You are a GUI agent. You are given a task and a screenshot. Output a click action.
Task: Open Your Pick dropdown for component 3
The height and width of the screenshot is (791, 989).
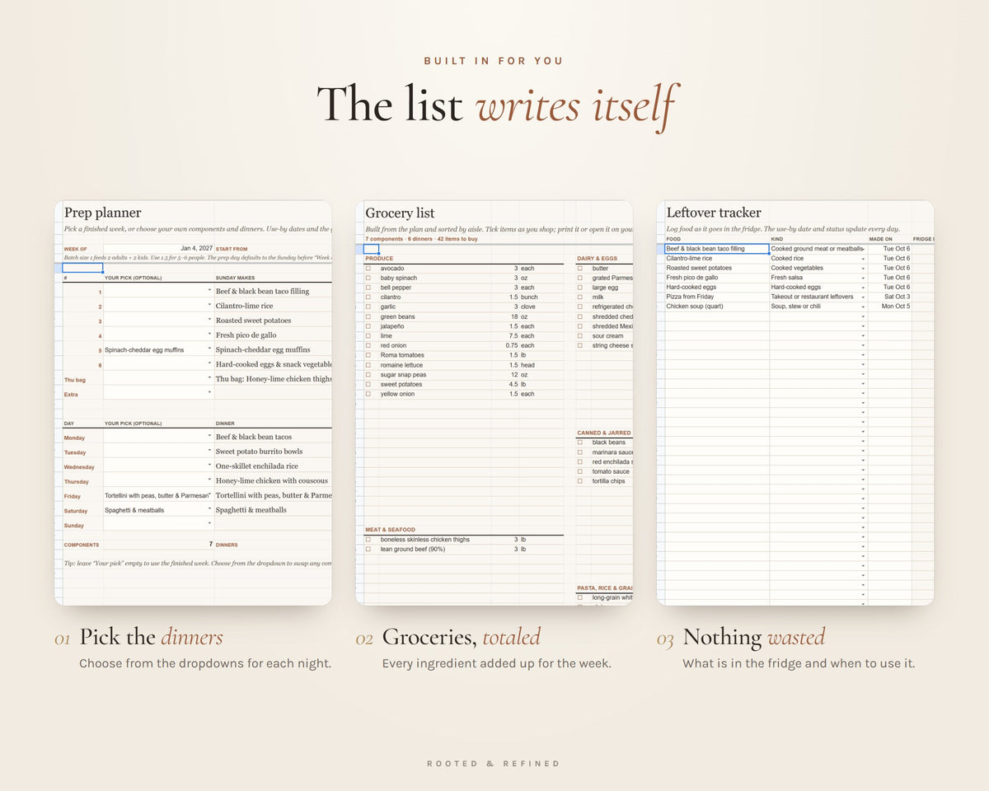pos(209,321)
